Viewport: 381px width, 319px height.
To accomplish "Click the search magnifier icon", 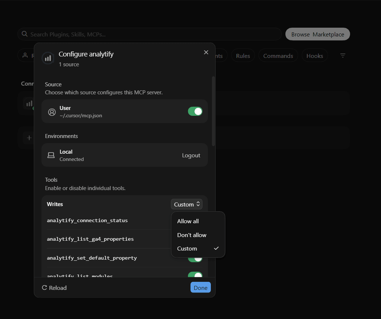I will pos(25,34).
